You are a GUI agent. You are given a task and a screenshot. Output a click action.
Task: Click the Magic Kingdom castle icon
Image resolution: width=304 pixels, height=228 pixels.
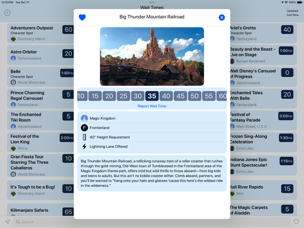84,118
